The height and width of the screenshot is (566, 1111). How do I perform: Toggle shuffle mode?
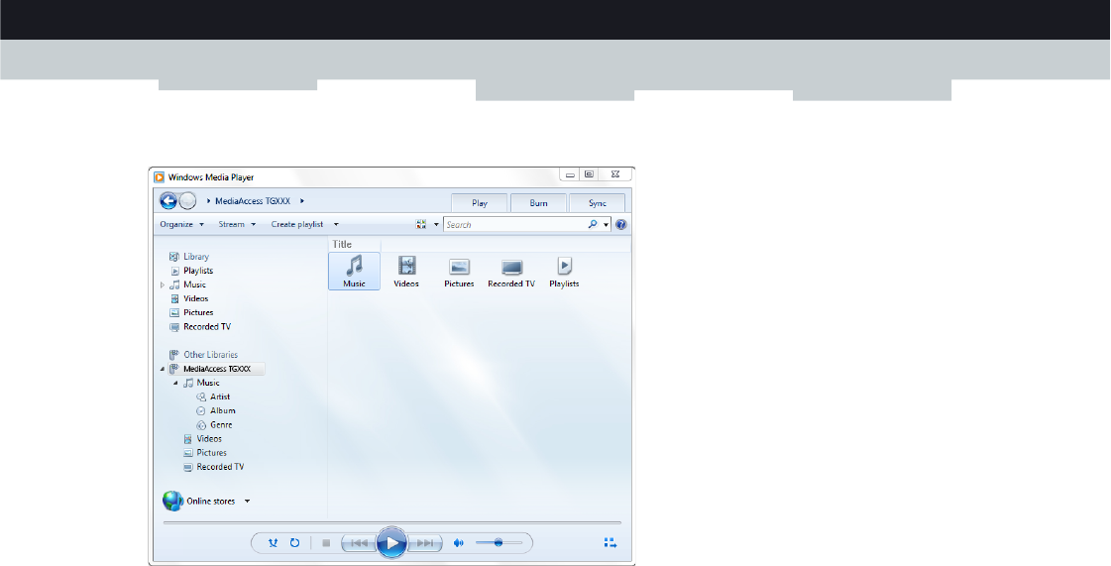click(274, 543)
